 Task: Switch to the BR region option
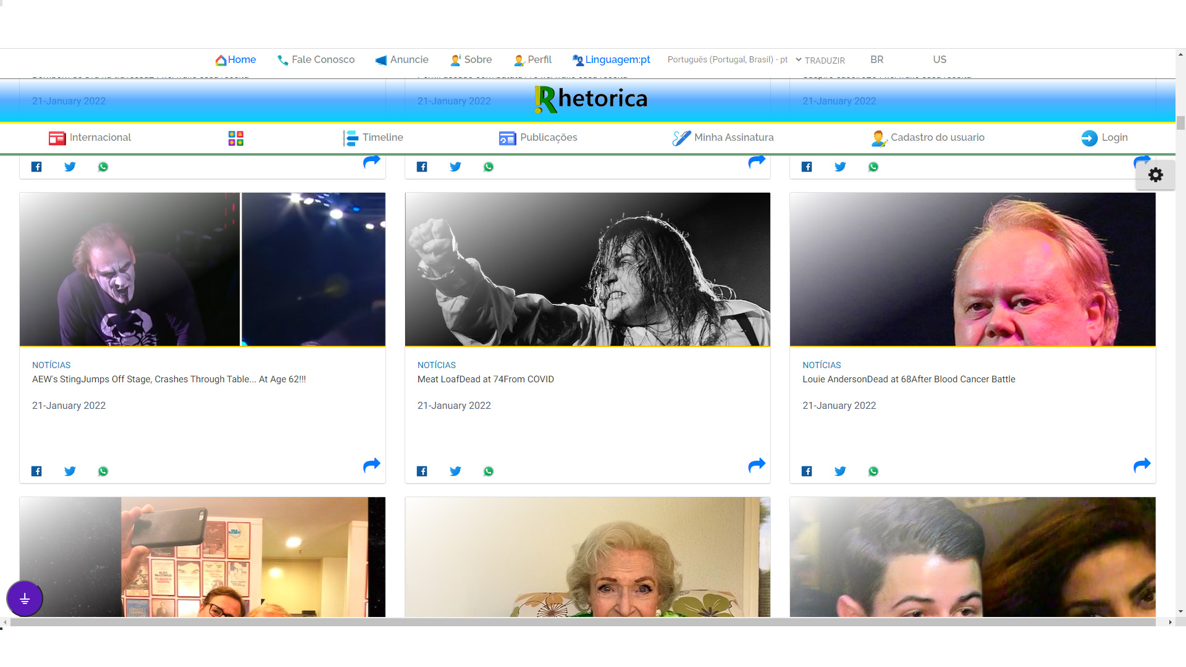tap(877, 60)
